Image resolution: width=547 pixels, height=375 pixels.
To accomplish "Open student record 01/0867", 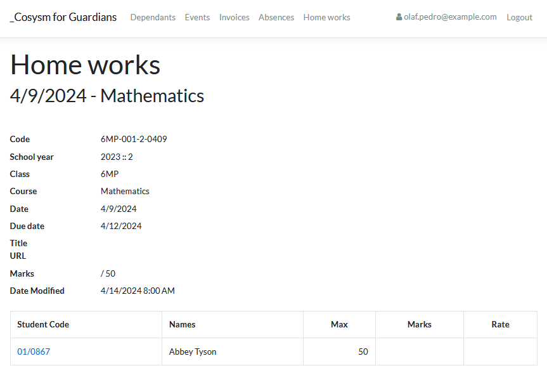I will 33,351.
